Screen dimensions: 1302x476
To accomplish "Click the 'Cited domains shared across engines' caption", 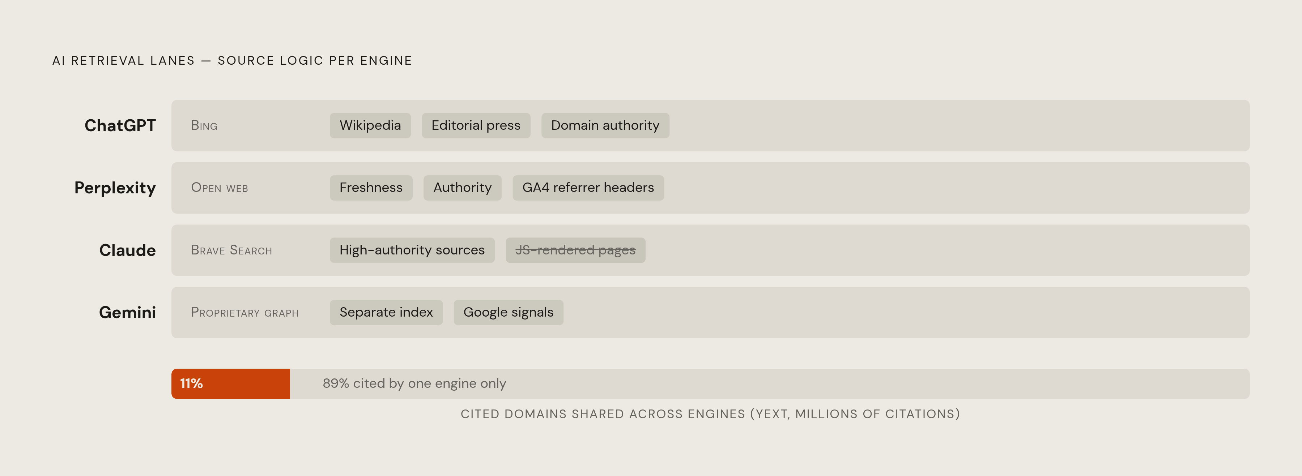I will point(710,414).
